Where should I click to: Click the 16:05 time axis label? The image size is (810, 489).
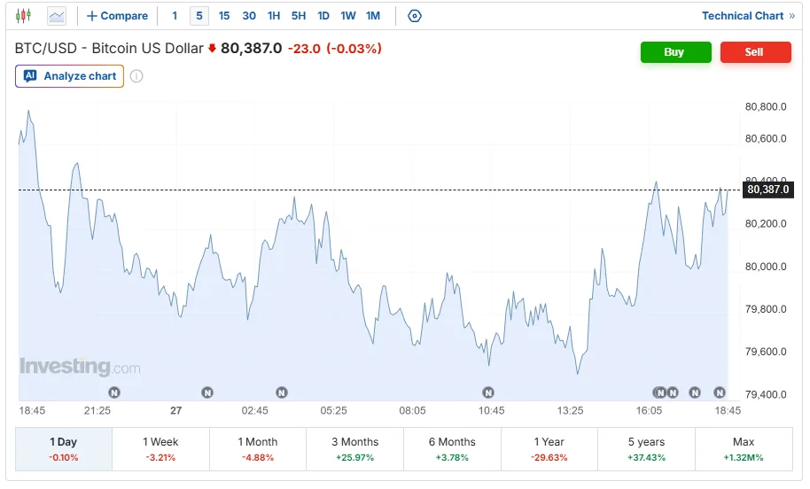pyautogui.click(x=649, y=410)
